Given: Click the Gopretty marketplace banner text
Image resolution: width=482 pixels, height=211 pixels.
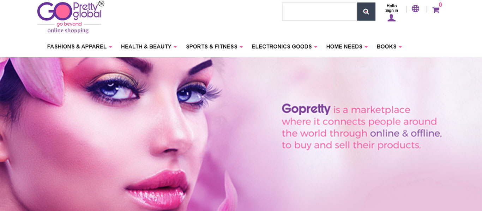Looking at the screenshot, I should [x=362, y=127].
